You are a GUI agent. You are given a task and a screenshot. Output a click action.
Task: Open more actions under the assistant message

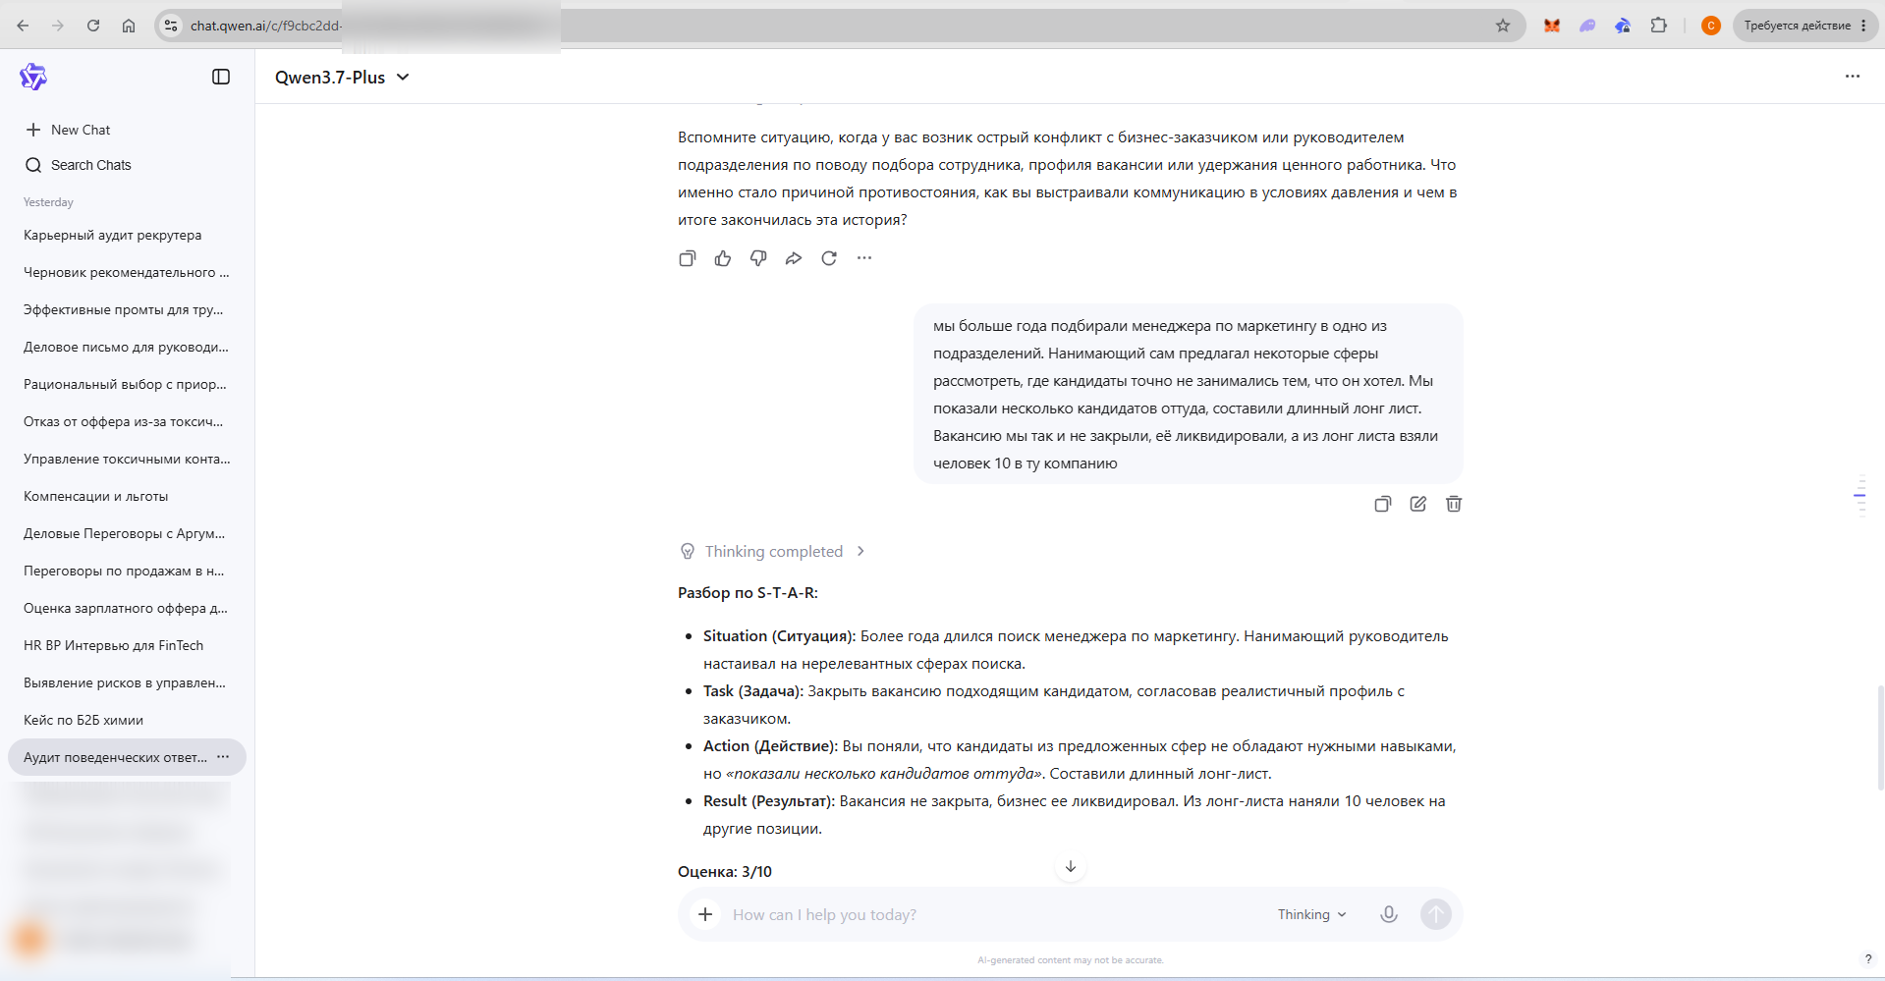tap(864, 258)
